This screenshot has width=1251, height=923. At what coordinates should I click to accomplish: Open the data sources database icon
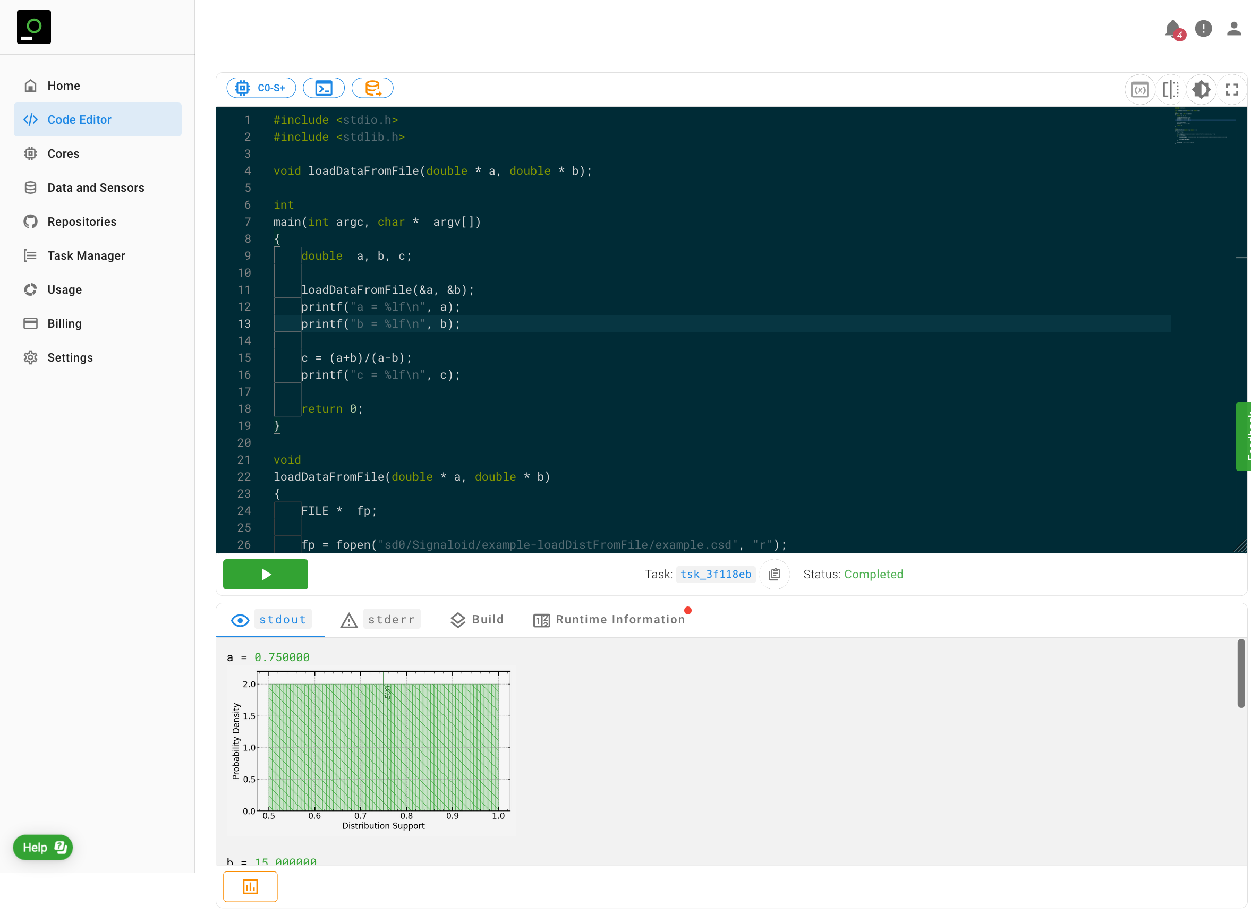[372, 88]
